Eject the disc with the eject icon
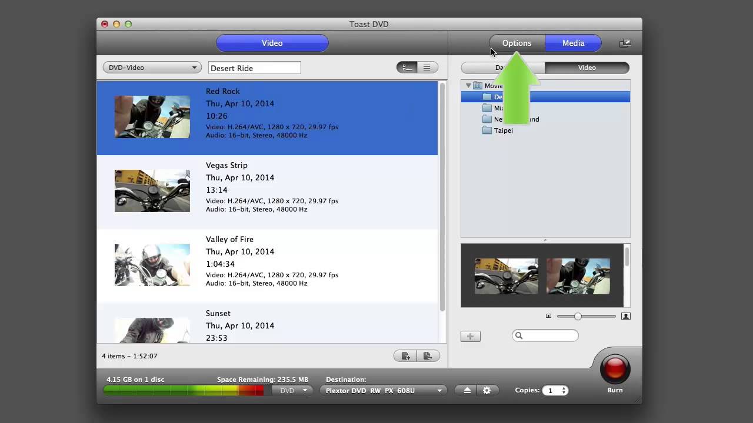 point(467,390)
